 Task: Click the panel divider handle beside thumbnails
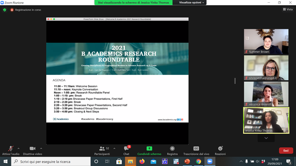pyautogui.click(x=235, y=81)
